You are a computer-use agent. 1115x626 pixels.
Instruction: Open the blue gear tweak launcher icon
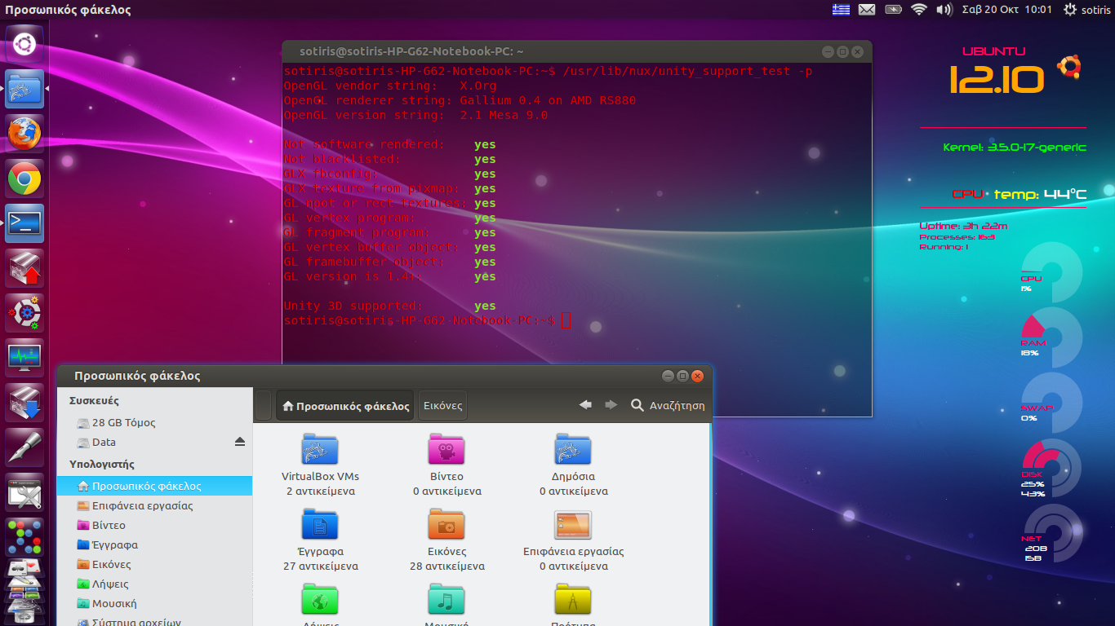click(x=24, y=313)
